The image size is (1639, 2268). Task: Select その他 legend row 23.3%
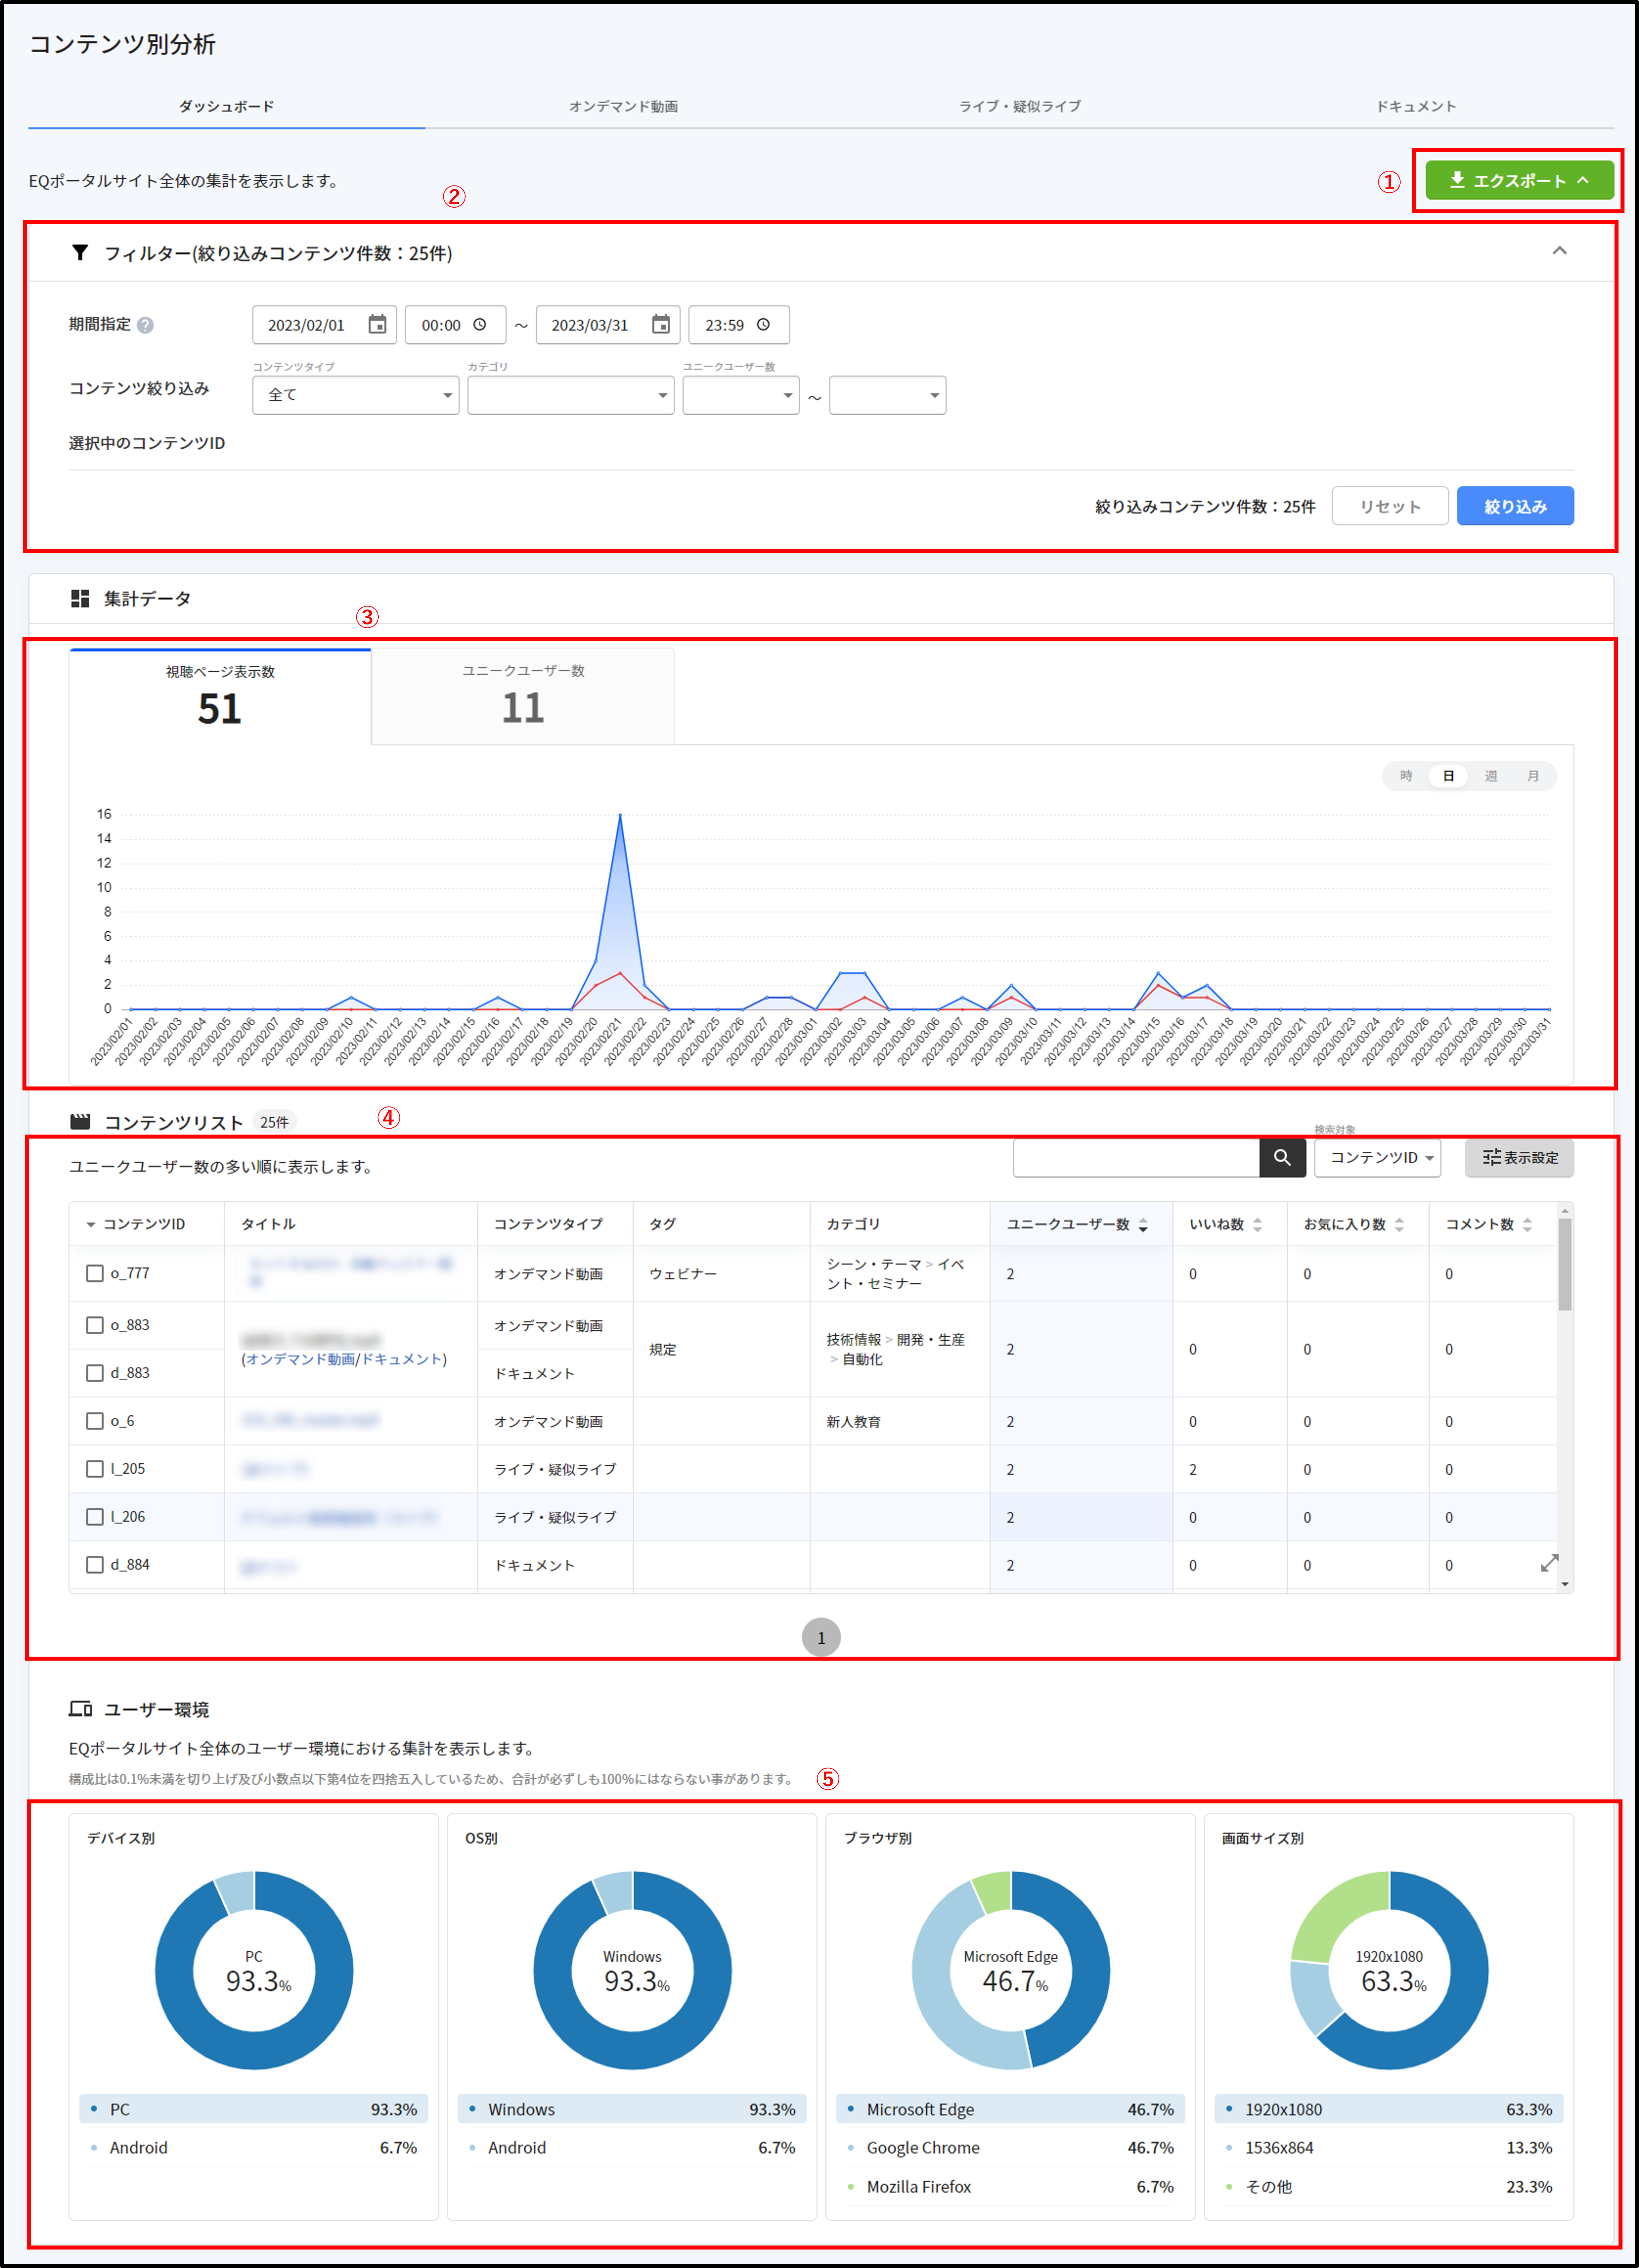1389,2187
